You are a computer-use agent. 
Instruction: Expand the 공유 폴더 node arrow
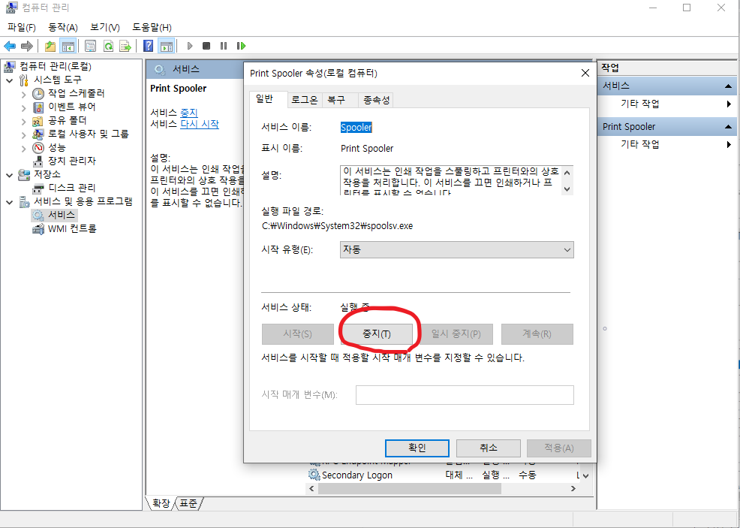[23, 122]
